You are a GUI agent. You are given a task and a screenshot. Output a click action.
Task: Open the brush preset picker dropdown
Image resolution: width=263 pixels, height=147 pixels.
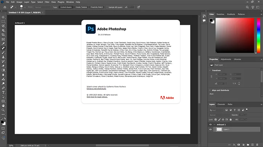[25, 7]
